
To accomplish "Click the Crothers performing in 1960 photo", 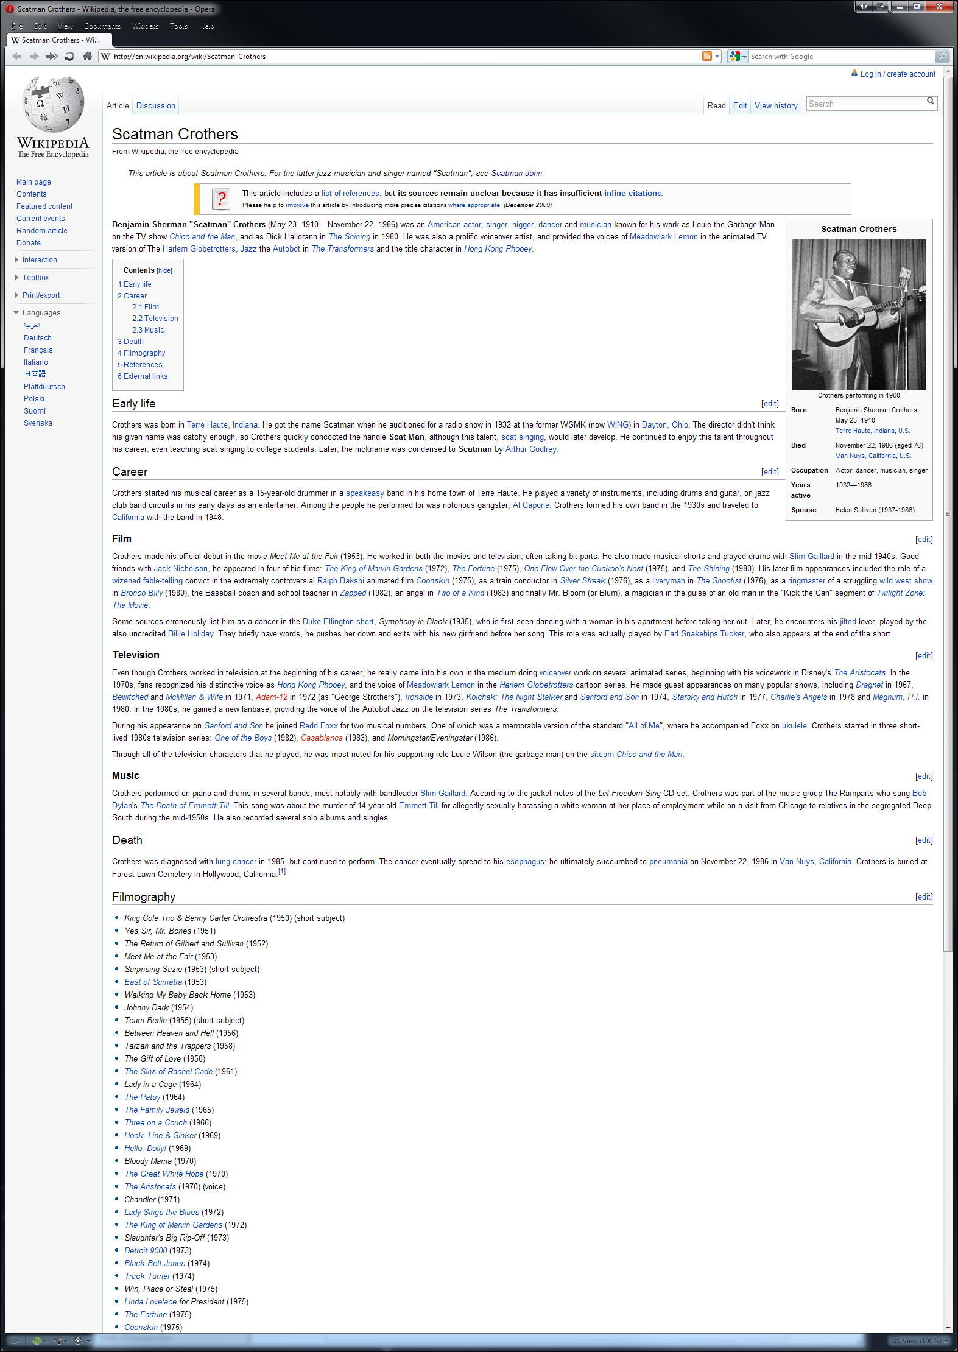I will click(x=859, y=314).
